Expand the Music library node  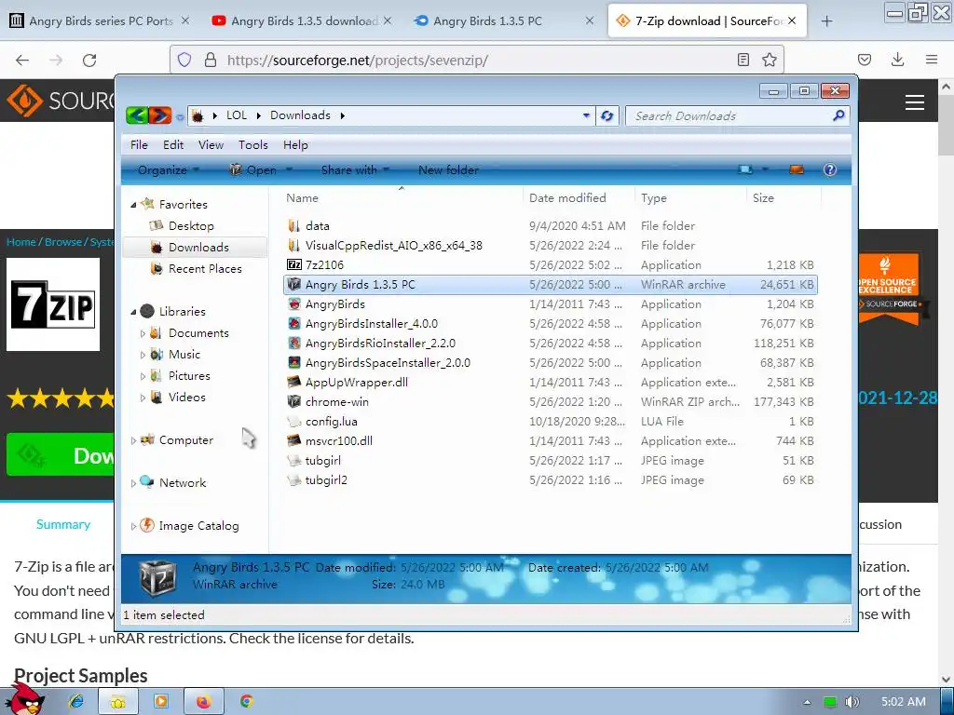coord(143,355)
